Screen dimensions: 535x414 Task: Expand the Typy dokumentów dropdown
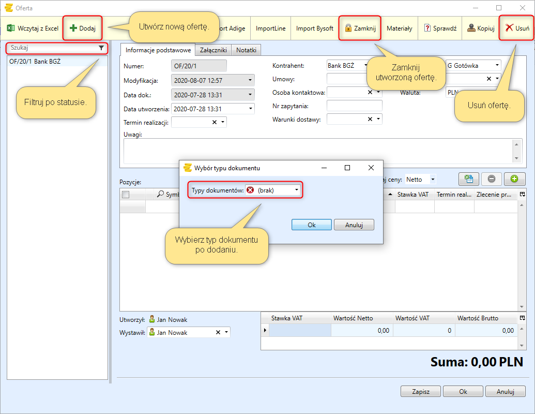coord(297,190)
